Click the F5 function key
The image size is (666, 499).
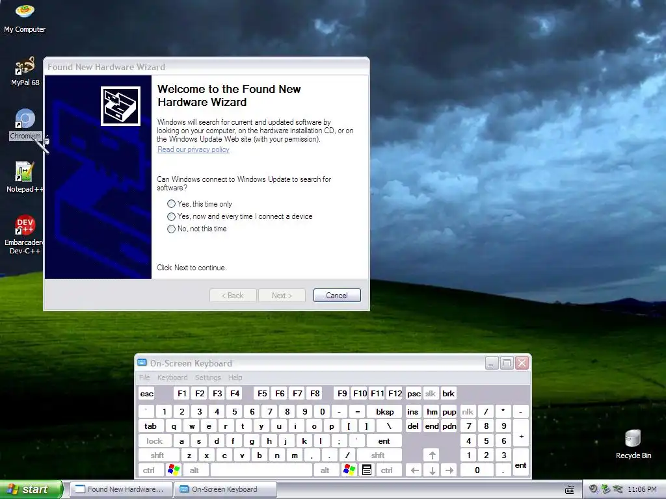click(x=262, y=393)
